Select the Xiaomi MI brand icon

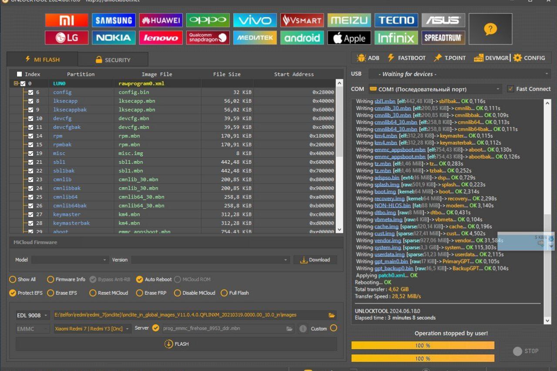click(x=67, y=20)
